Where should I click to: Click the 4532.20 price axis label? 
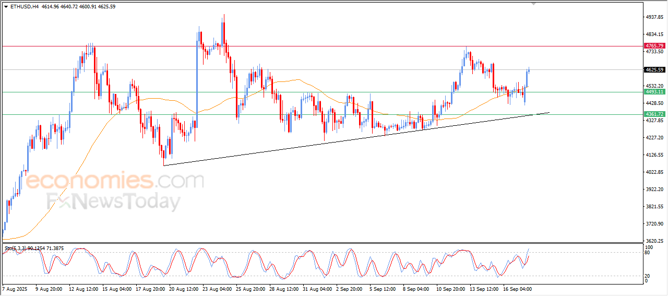[654, 86]
